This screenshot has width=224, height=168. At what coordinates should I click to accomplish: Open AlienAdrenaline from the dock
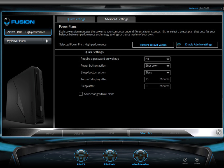140,156
